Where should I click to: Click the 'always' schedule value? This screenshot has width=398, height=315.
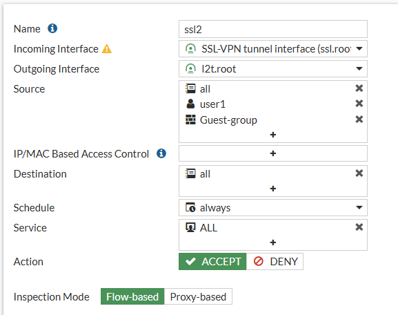click(215, 208)
